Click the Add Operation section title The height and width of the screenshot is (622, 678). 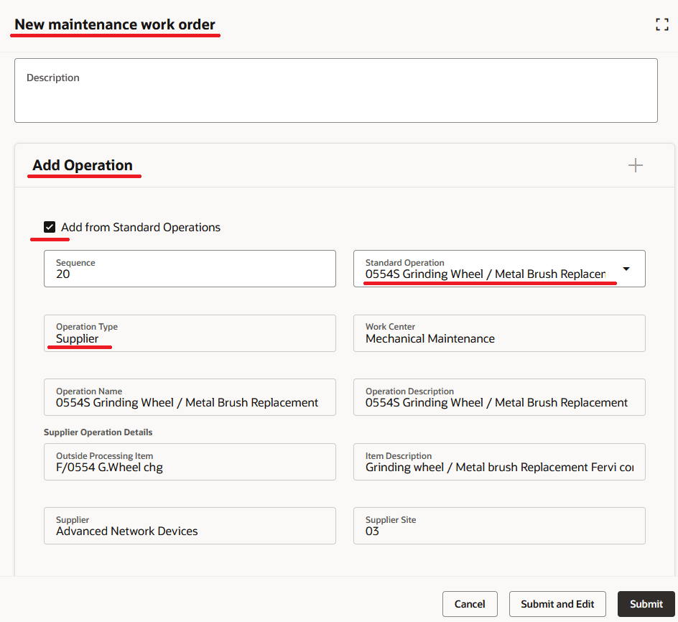(84, 165)
